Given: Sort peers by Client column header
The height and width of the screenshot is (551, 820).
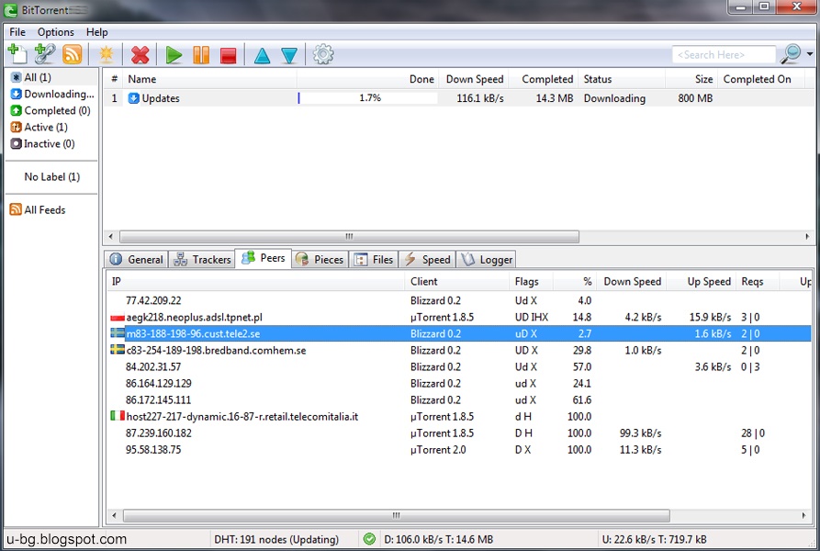Looking at the screenshot, I should [456, 281].
